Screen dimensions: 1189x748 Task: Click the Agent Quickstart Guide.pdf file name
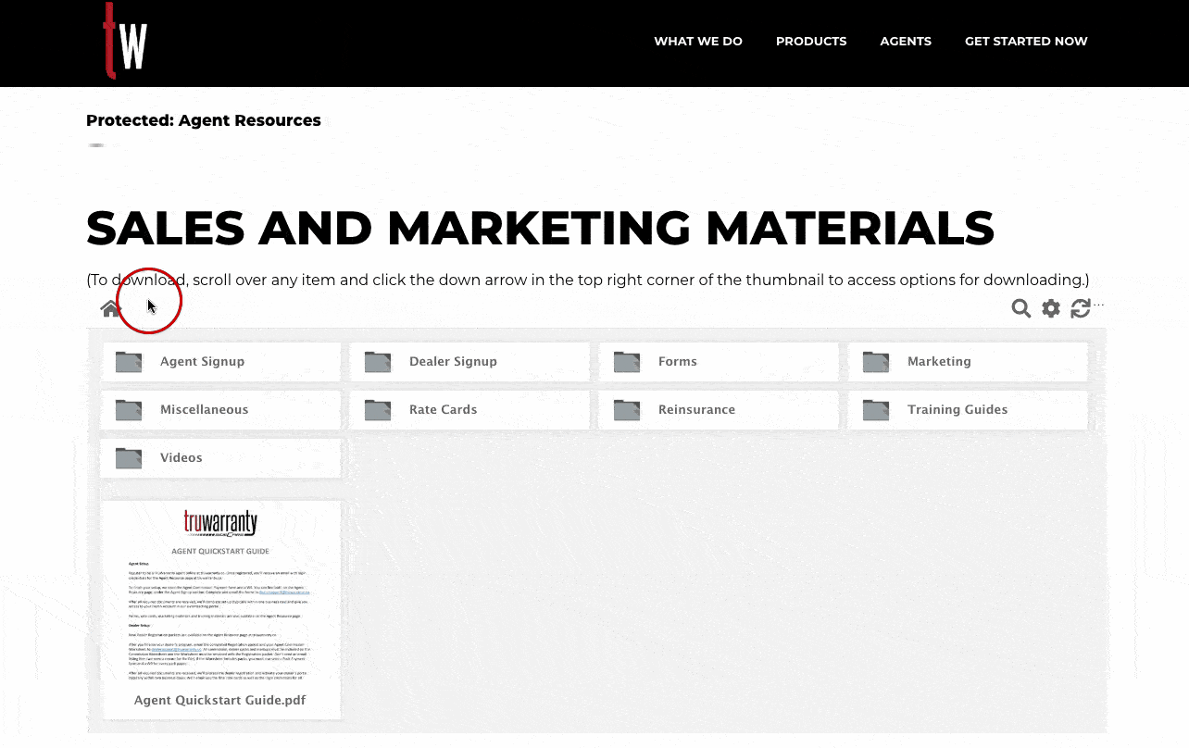click(219, 700)
